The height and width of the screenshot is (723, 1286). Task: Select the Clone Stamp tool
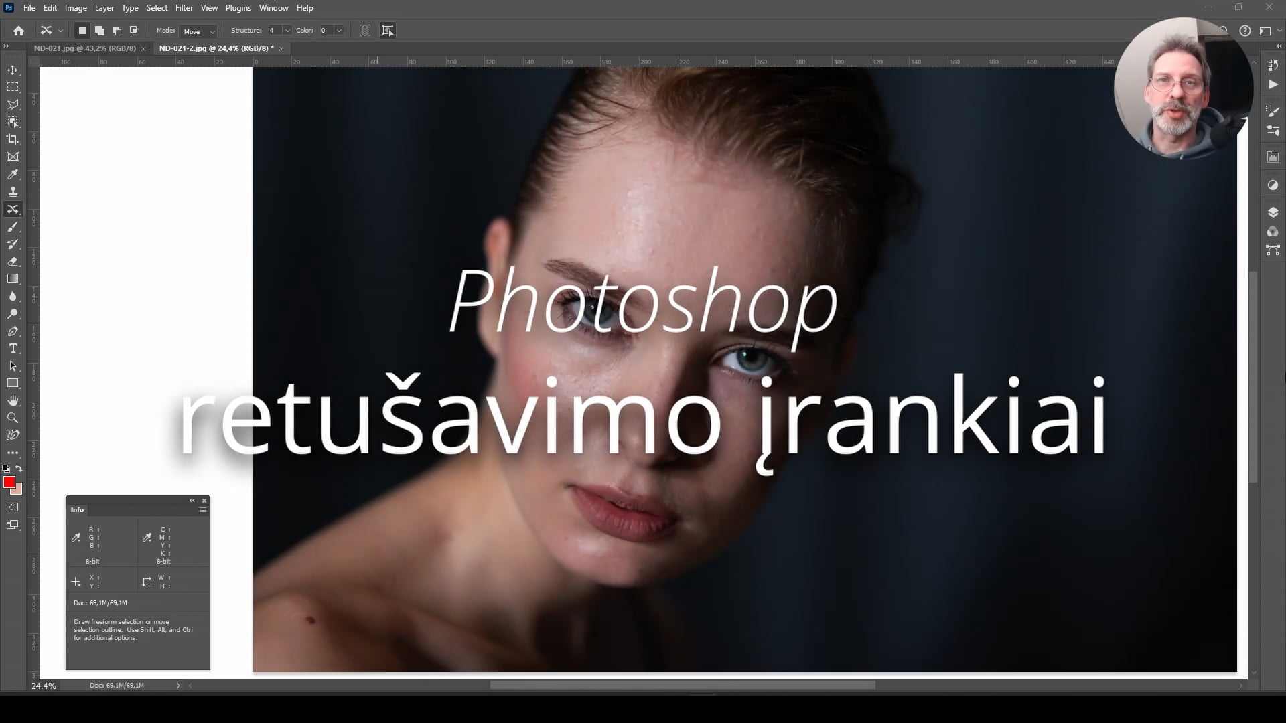13,191
